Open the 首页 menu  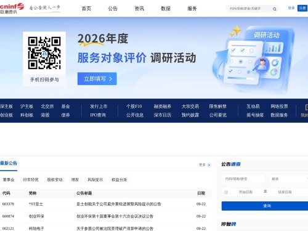point(86,9)
